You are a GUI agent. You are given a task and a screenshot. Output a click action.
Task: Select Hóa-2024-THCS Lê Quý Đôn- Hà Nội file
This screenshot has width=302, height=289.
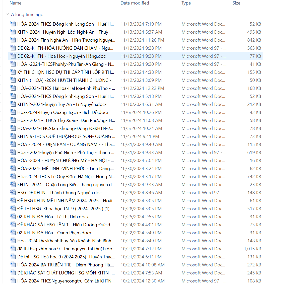(66, 177)
